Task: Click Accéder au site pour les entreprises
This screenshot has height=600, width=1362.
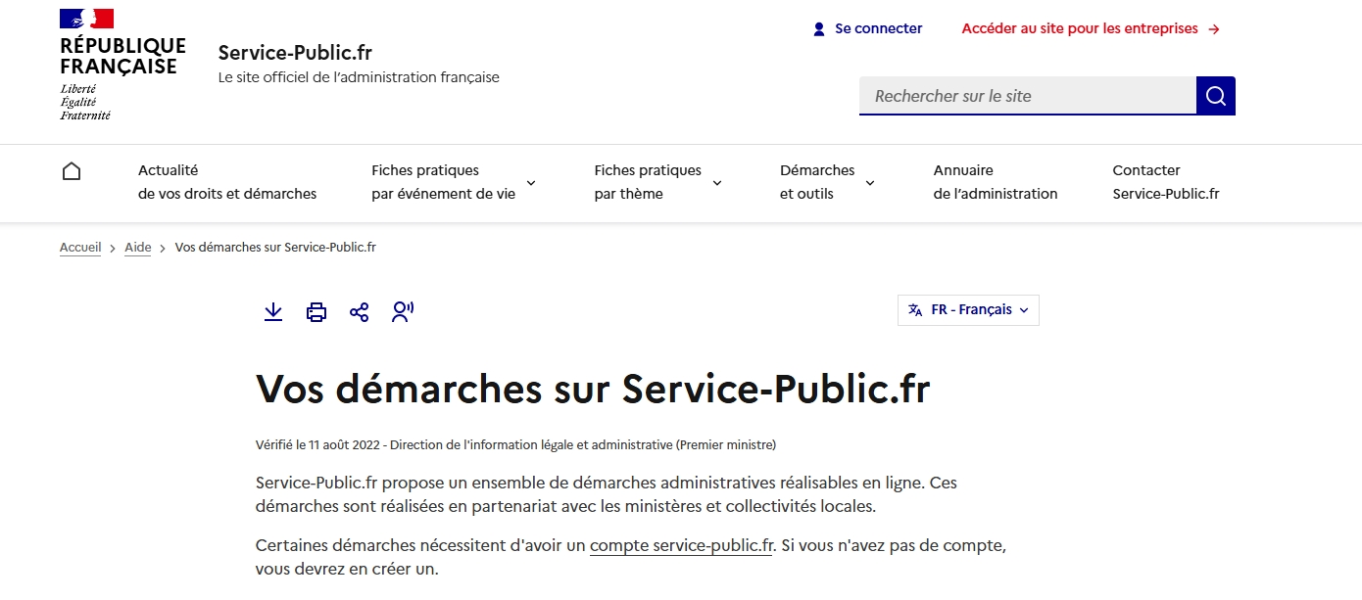Action: click(x=1091, y=29)
